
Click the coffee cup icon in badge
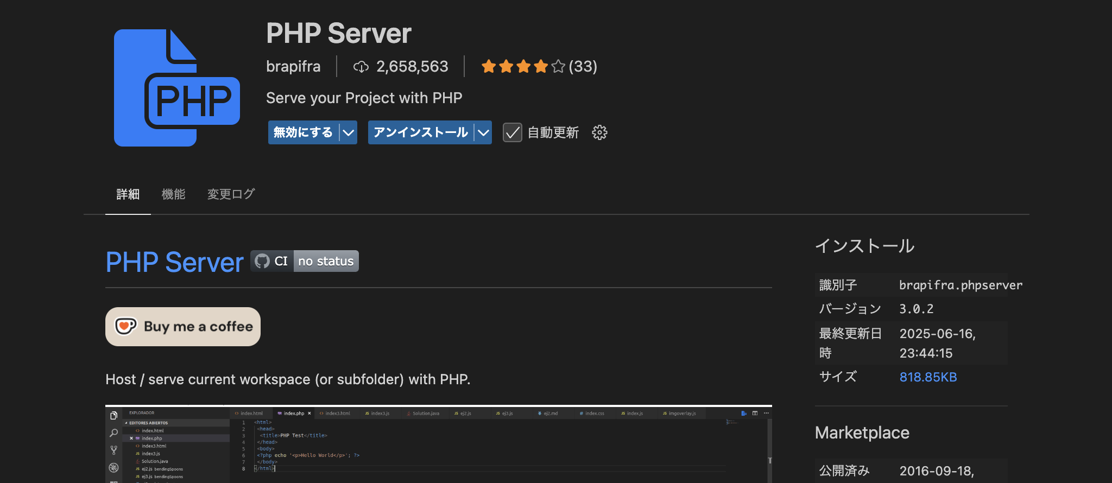coord(125,326)
